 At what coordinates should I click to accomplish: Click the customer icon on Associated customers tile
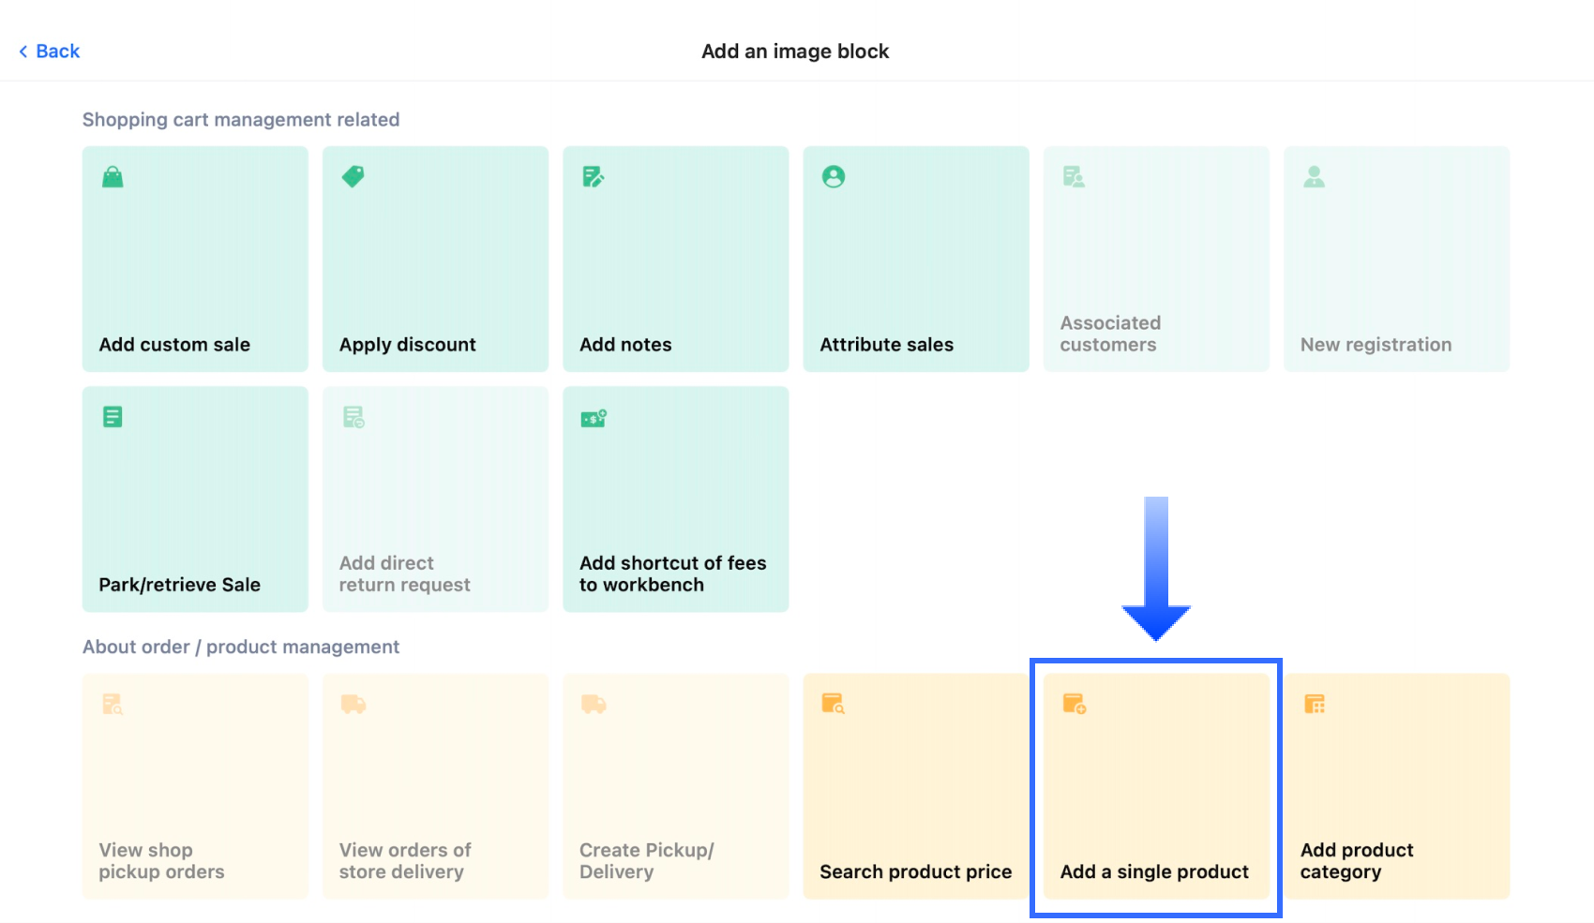coord(1074,176)
